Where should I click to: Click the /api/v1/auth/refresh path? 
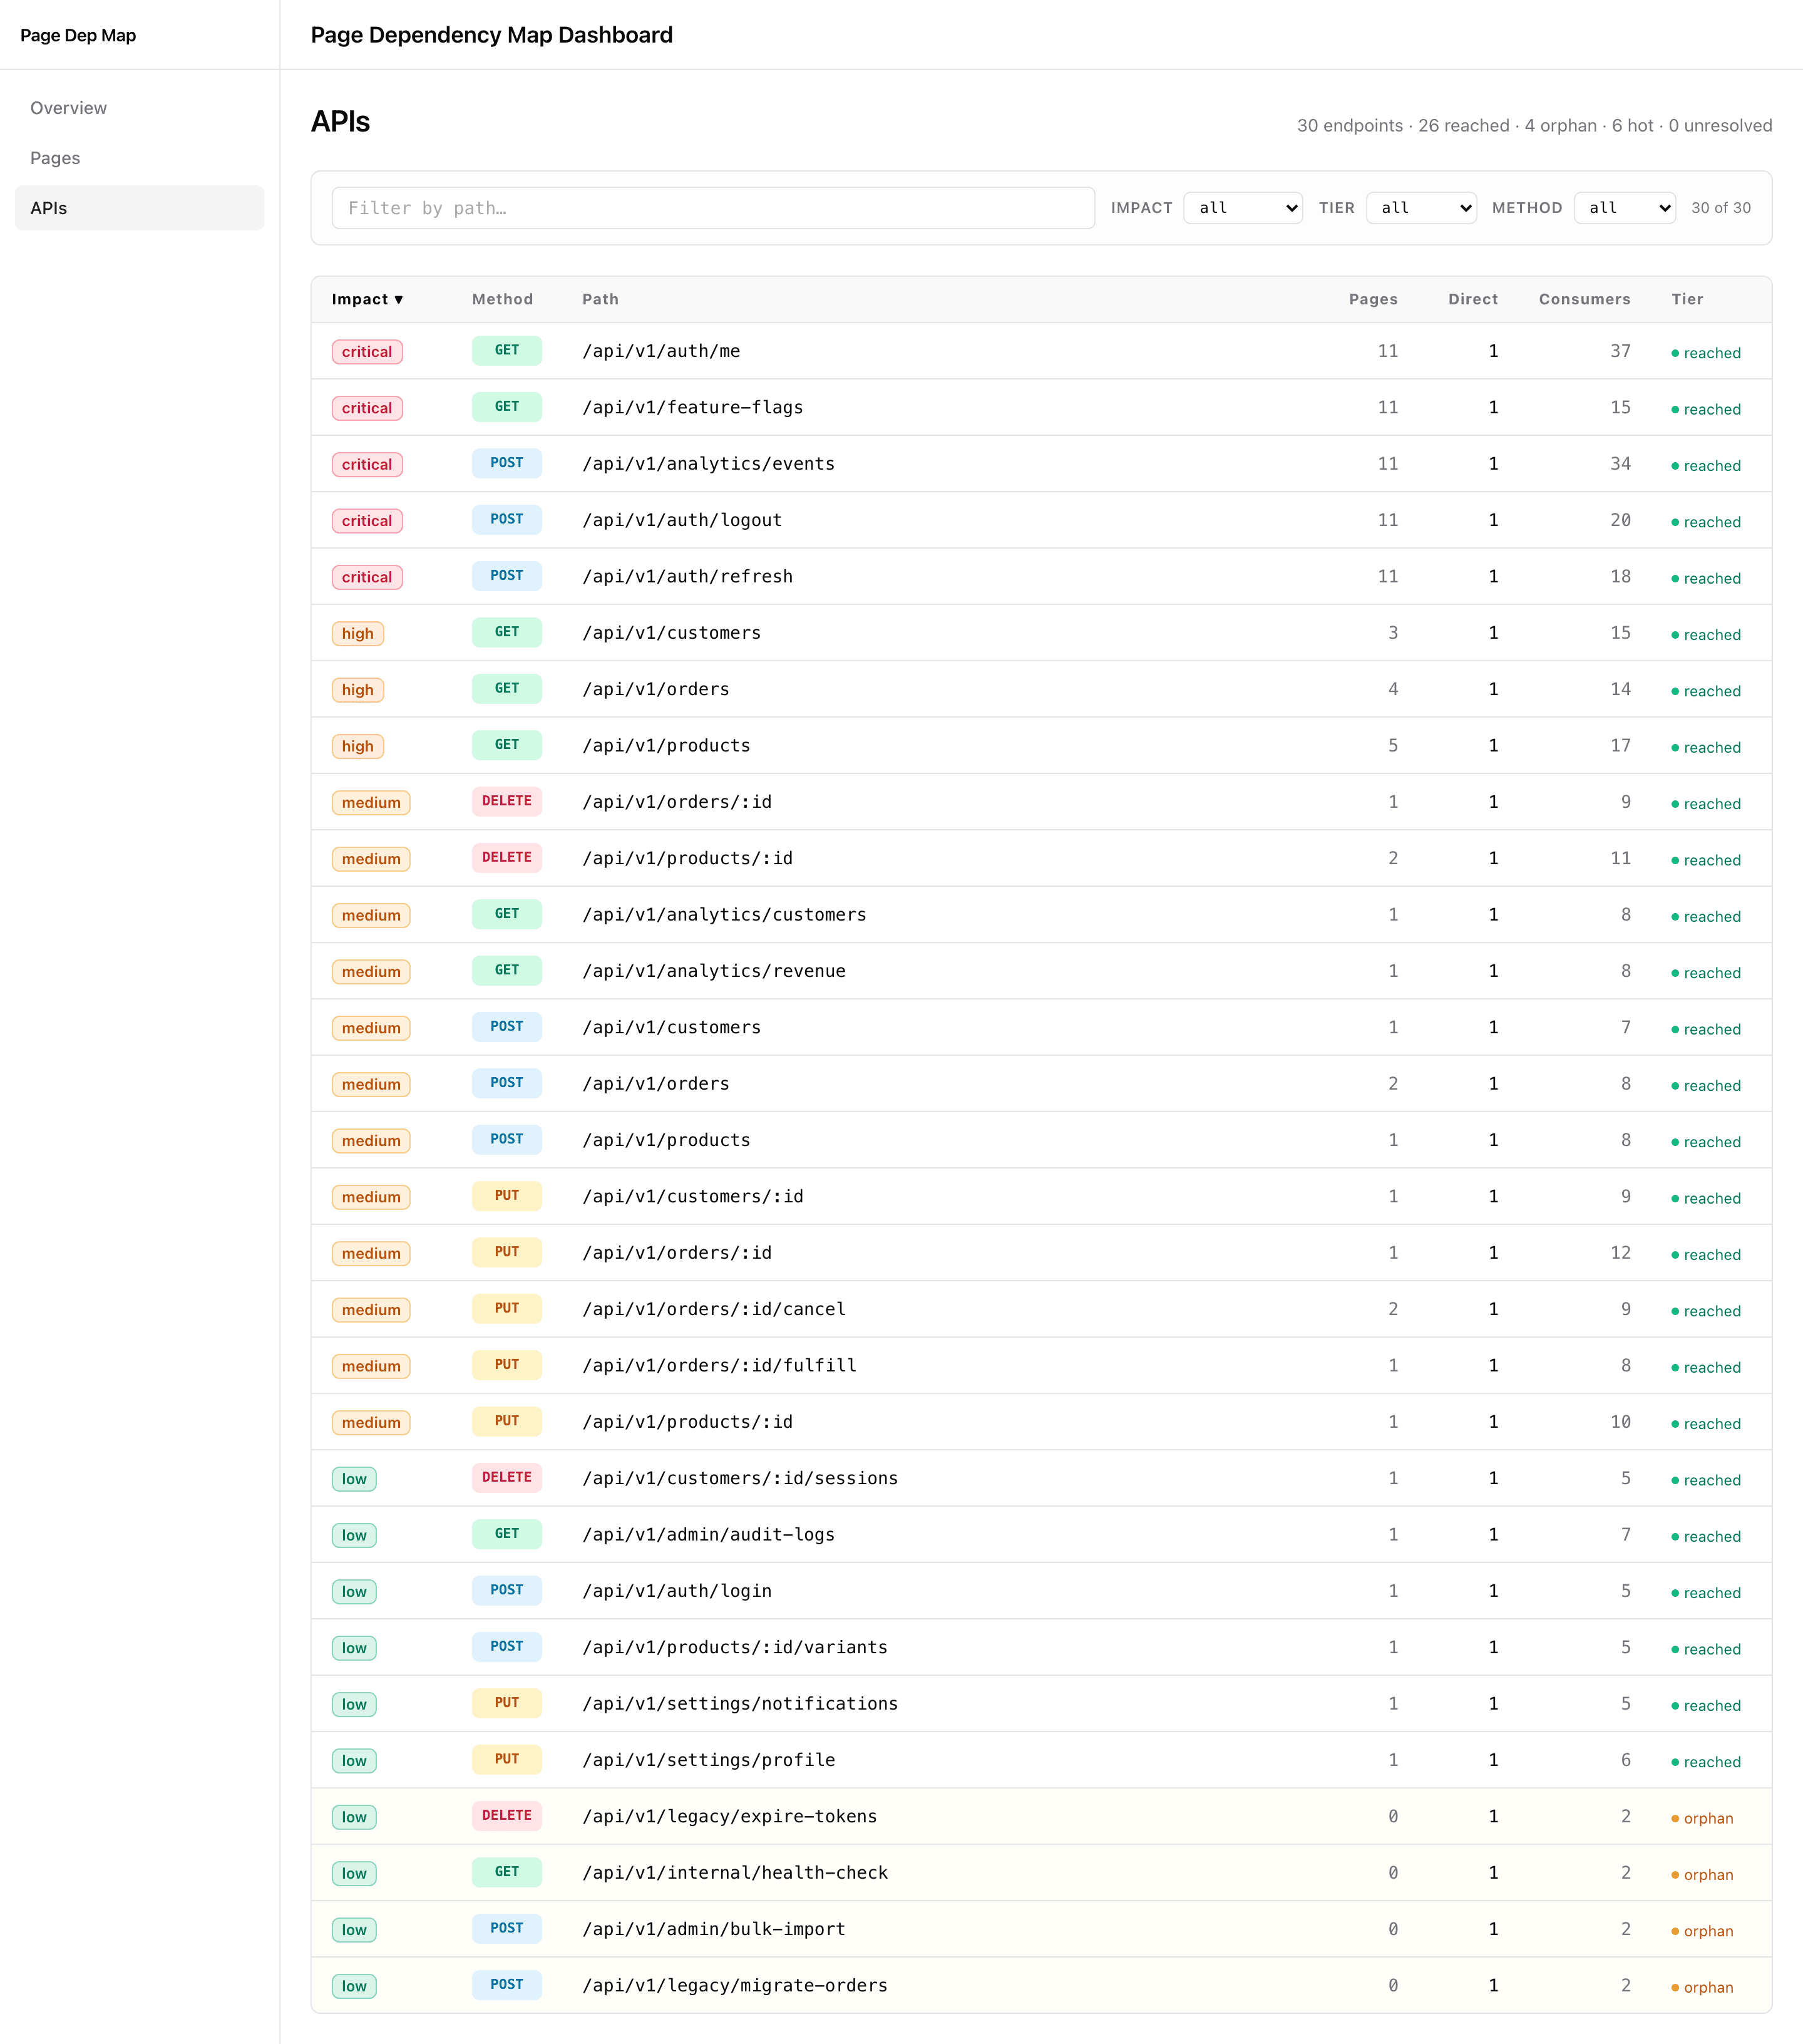[687, 576]
